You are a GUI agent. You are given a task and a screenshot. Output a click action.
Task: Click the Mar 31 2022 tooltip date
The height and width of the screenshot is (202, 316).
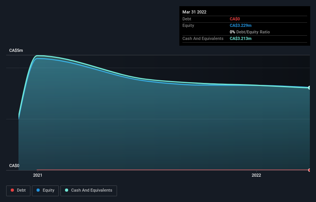tap(194, 12)
